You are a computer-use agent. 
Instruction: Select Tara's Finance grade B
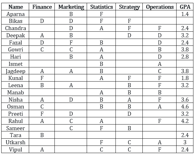42,135
